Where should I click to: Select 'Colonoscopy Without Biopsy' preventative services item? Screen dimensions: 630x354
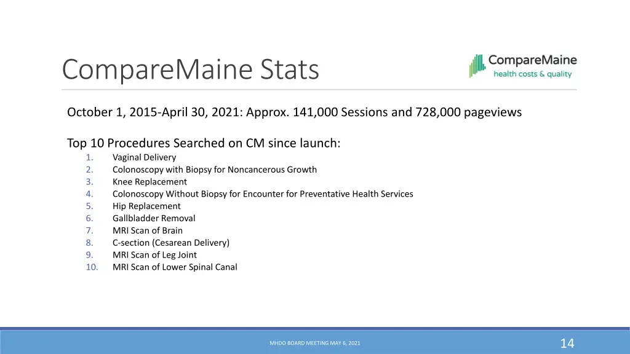(263, 194)
